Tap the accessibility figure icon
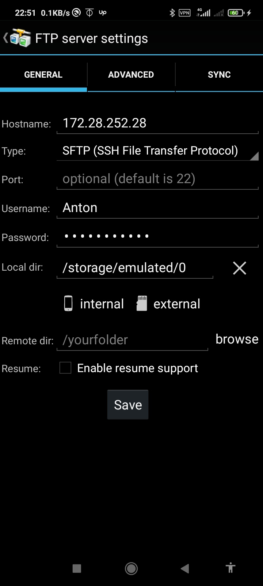The image size is (263, 586). tap(230, 568)
